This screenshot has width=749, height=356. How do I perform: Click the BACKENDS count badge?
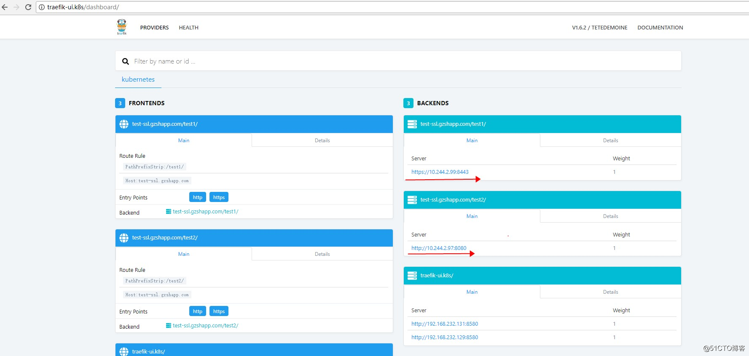point(408,103)
